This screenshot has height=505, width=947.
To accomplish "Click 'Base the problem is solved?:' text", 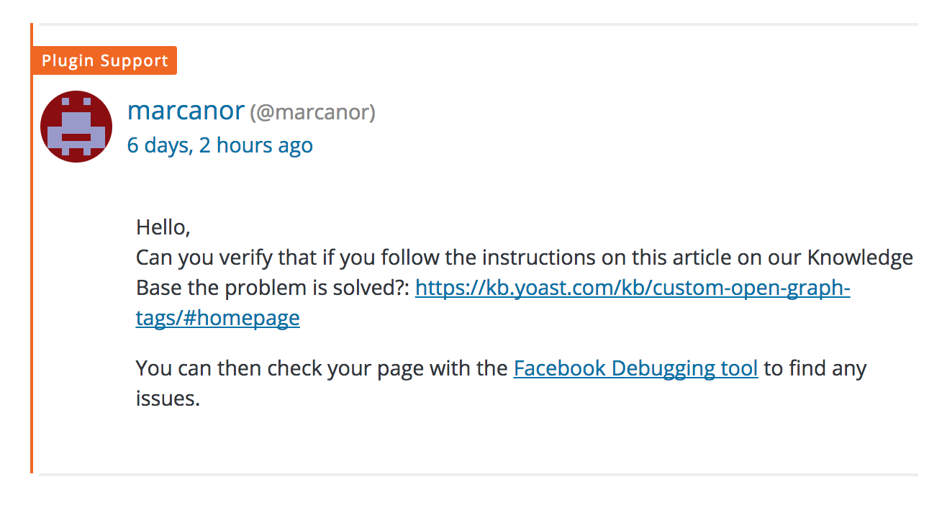I will [x=272, y=288].
